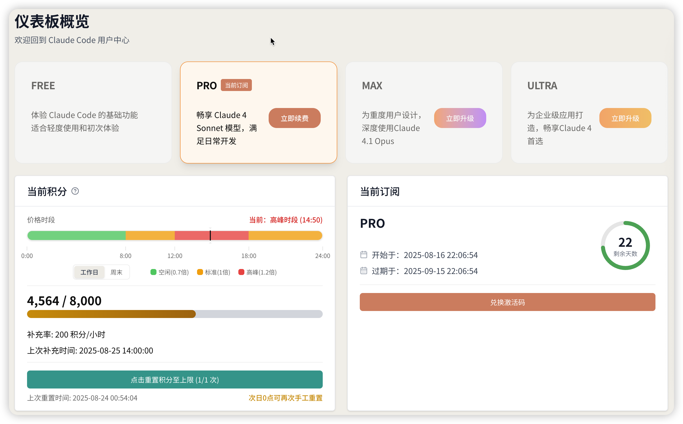
Task: Click the green 空闲(0.7倍) legend swatch
Action: point(153,272)
